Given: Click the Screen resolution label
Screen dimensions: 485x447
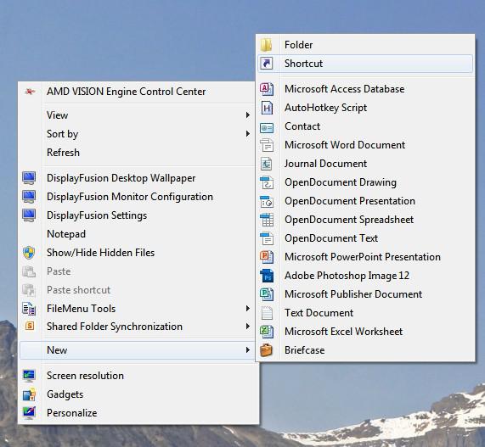Looking at the screenshot, I should 85,376.
